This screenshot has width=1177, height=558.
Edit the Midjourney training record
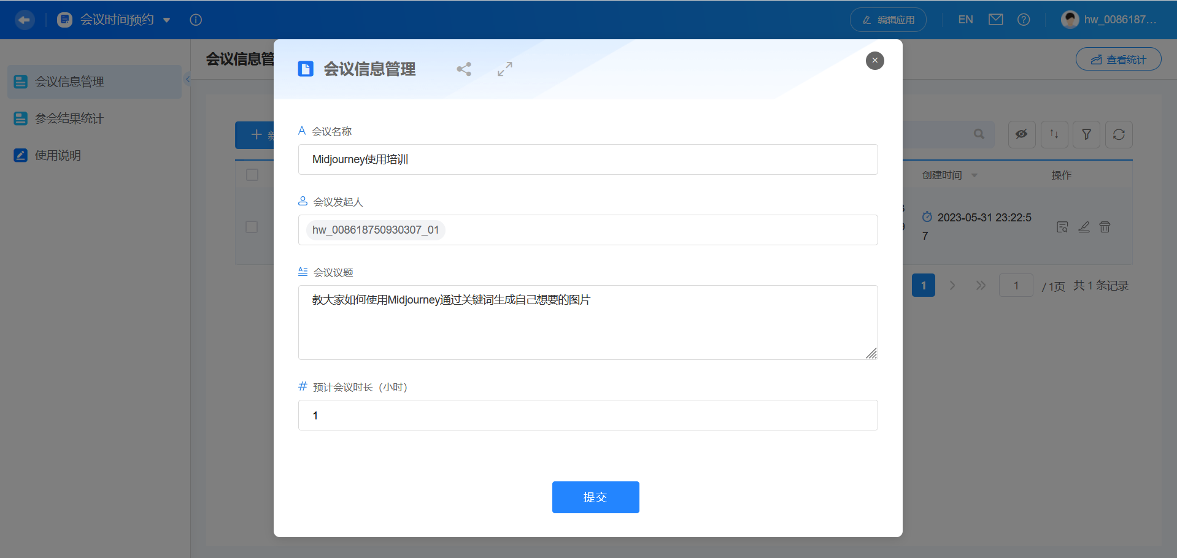pyautogui.click(x=1084, y=227)
